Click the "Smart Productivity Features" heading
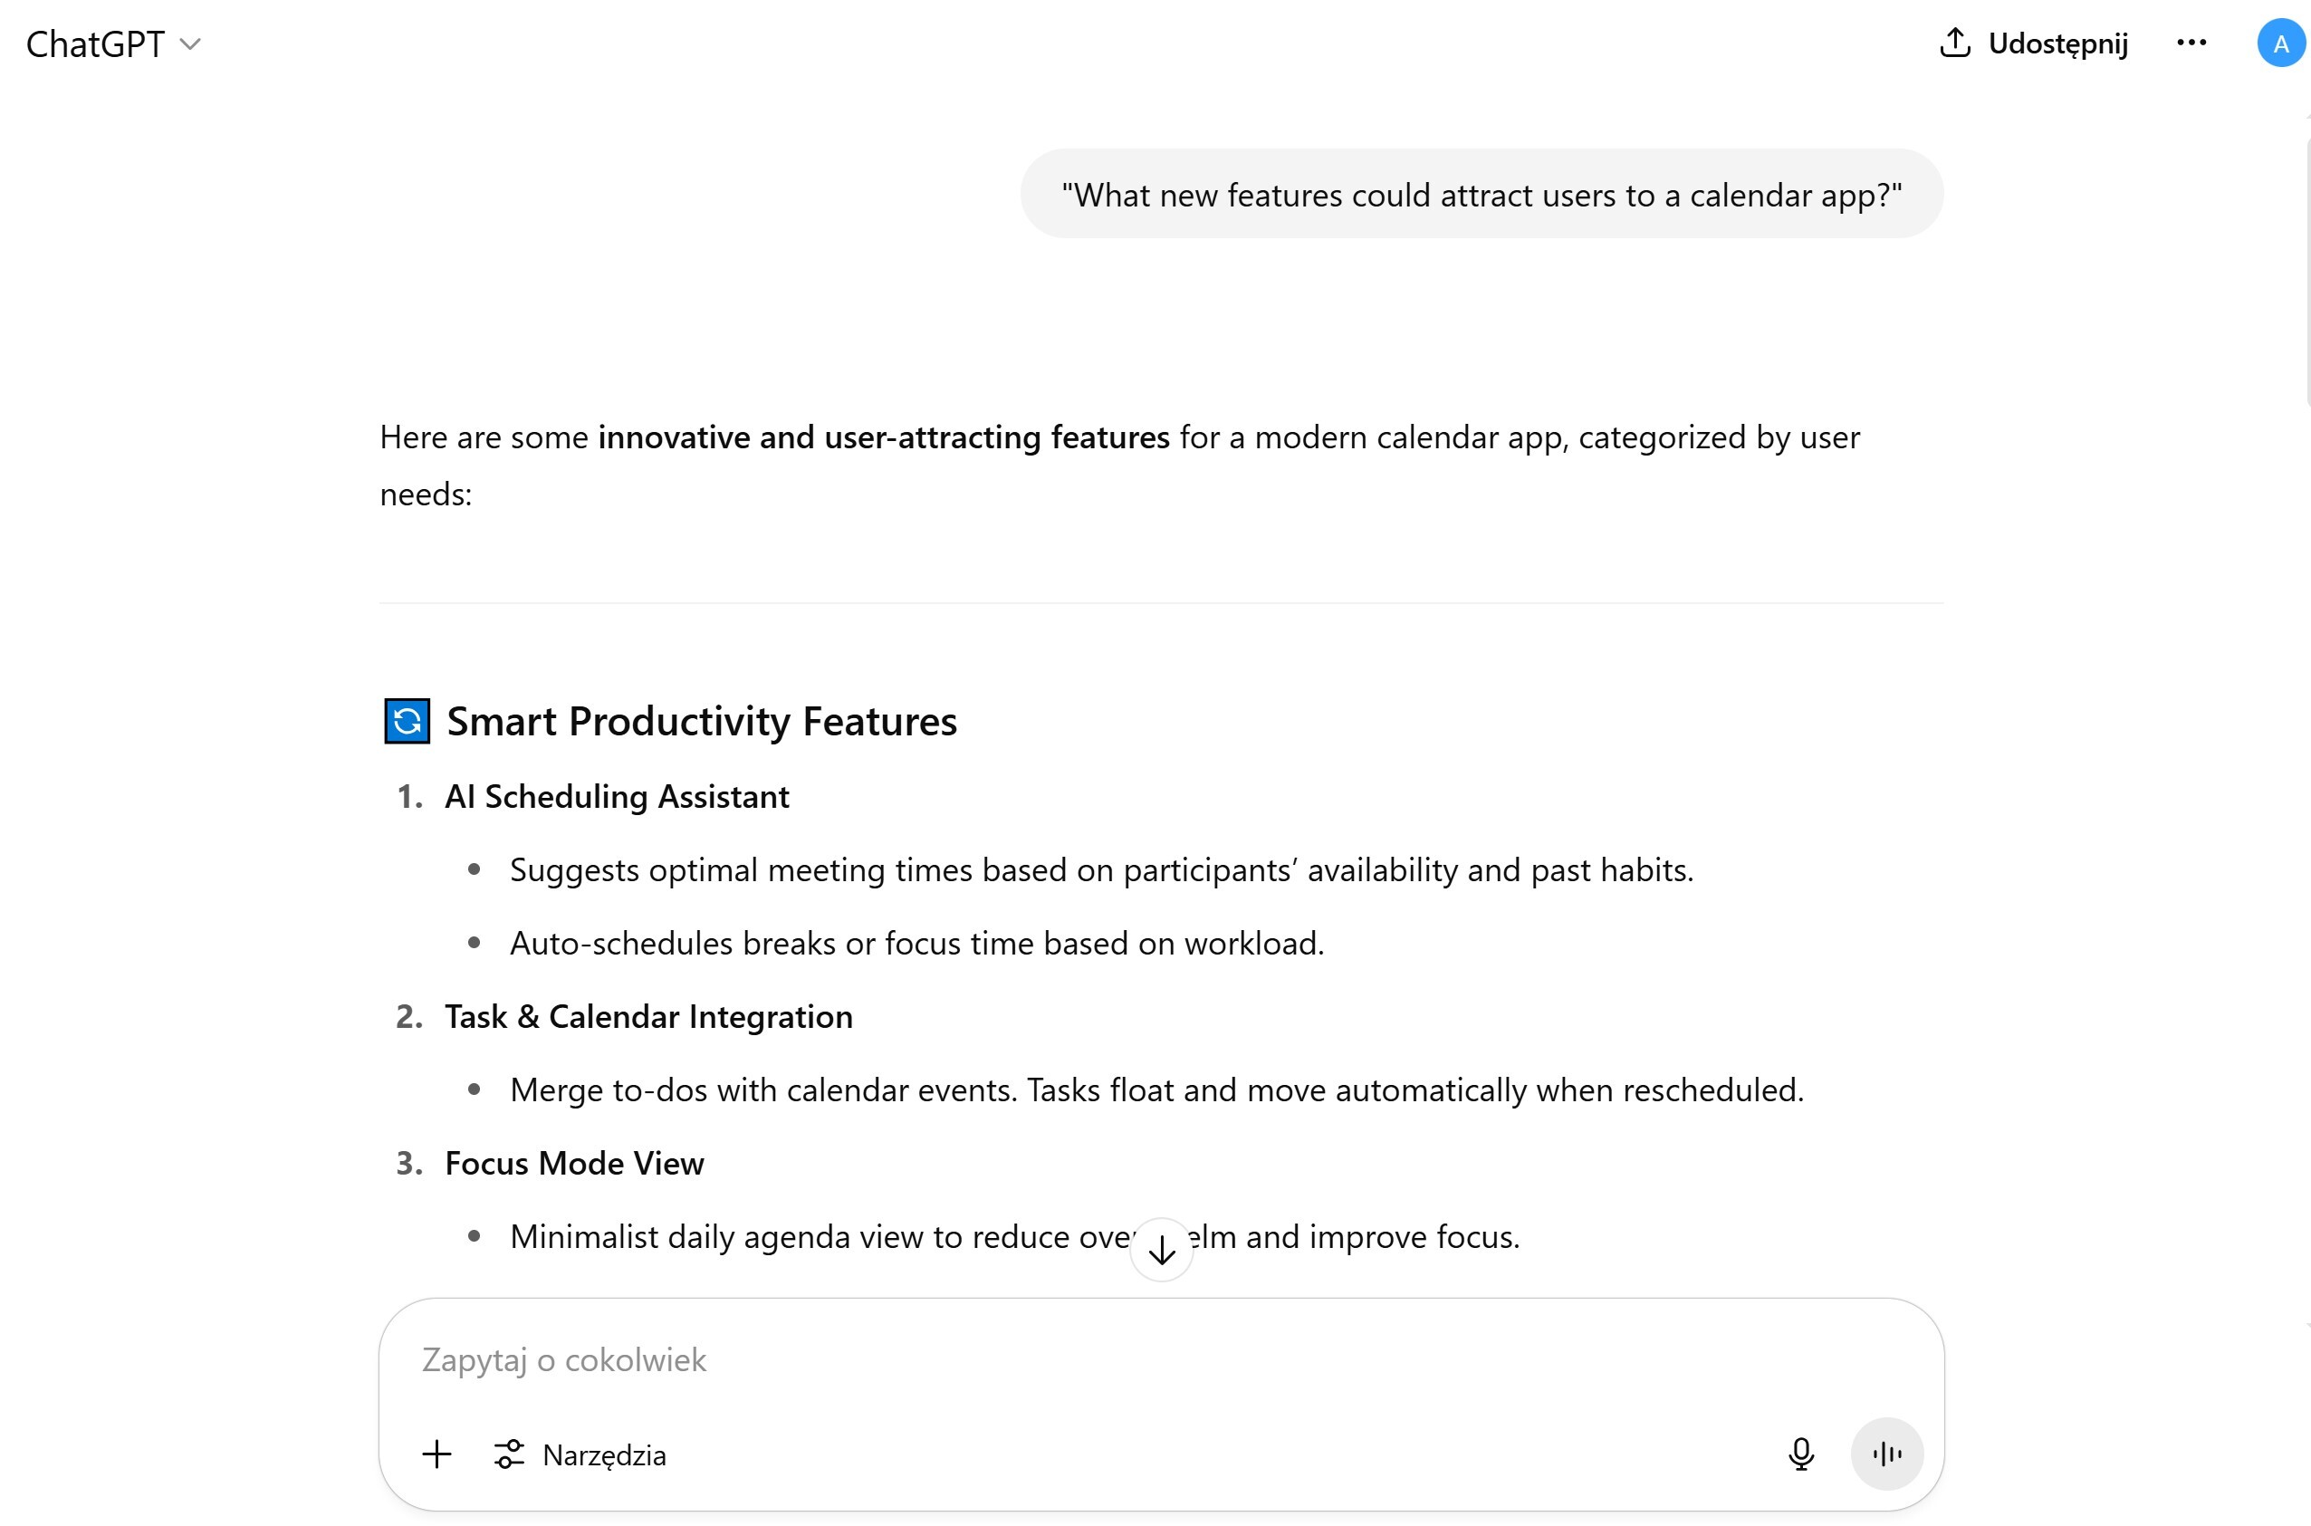Viewport: 2311px width, 1526px height. tap(702, 721)
